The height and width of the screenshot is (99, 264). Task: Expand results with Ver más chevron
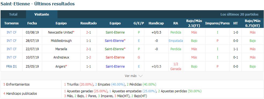[x=134, y=76]
